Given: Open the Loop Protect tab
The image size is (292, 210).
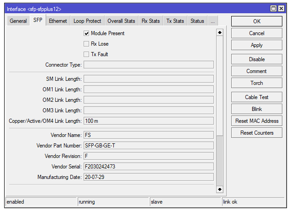Looking at the screenshot, I should pyautogui.click(x=87, y=21).
